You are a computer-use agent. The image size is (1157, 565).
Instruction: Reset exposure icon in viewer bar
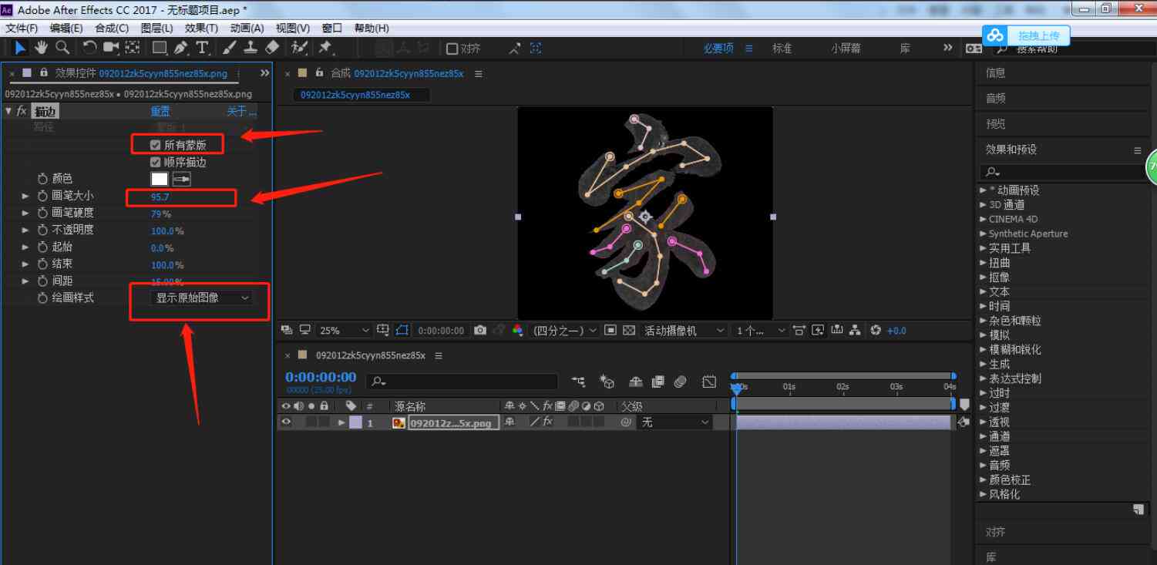pos(876,330)
